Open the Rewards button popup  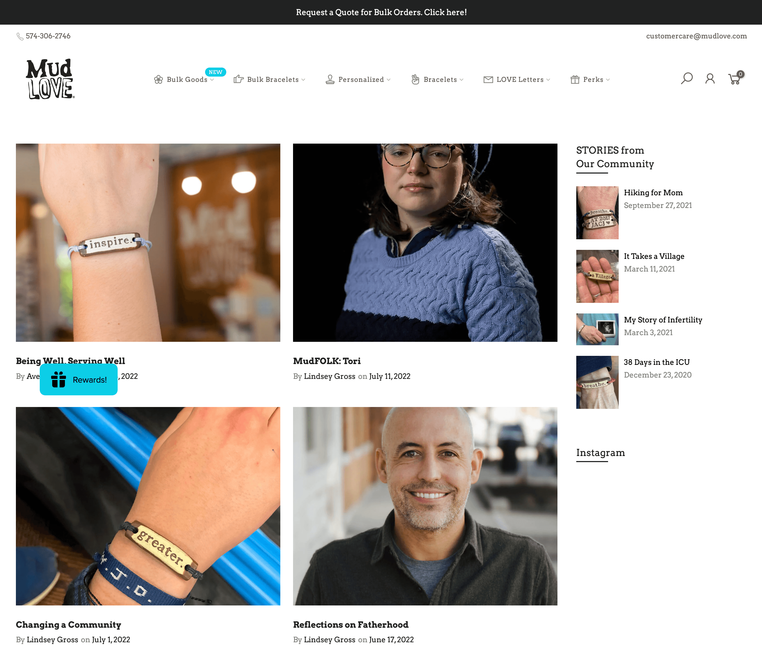coord(78,380)
